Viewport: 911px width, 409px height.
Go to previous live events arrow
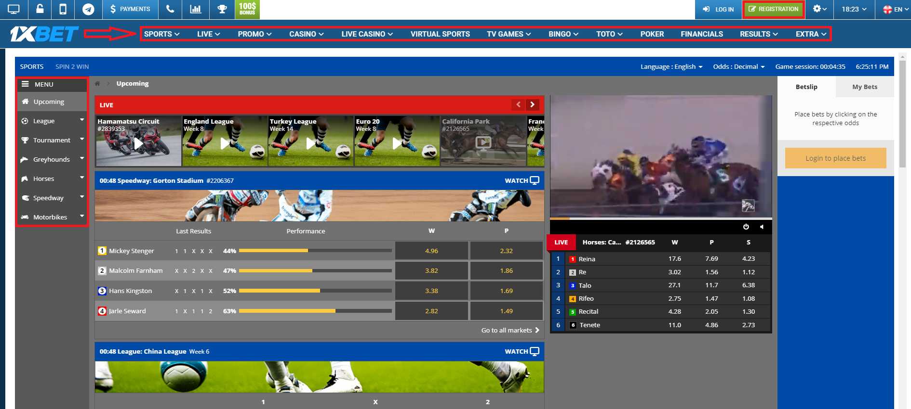[x=518, y=104]
